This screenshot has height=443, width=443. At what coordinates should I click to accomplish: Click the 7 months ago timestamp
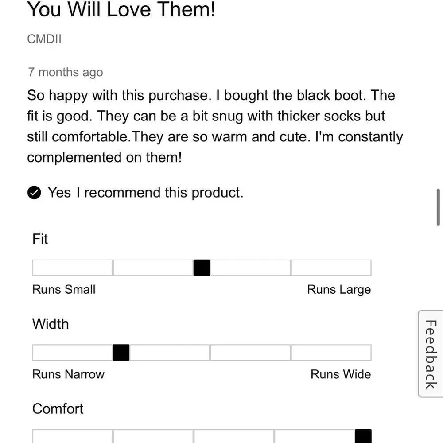(x=66, y=72)
